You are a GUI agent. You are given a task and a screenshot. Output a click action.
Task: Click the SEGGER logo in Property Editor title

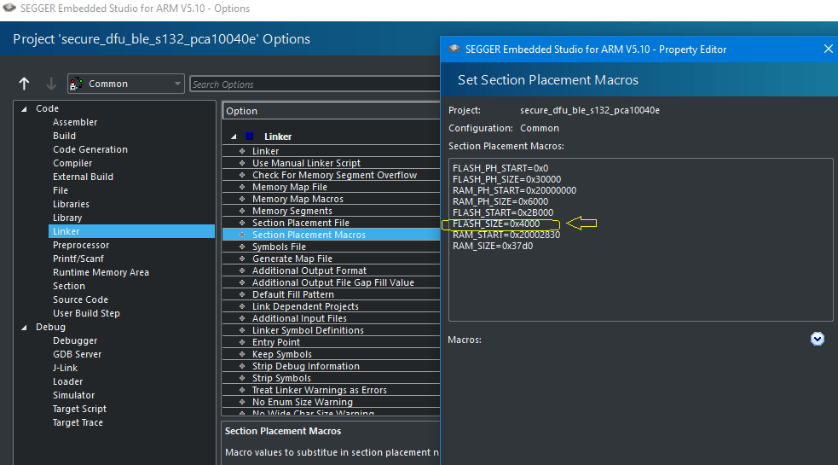[x=454, y=49]
